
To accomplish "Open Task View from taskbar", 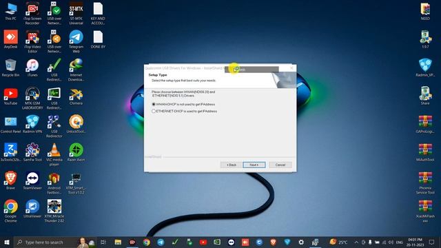I will pos(103,242).
